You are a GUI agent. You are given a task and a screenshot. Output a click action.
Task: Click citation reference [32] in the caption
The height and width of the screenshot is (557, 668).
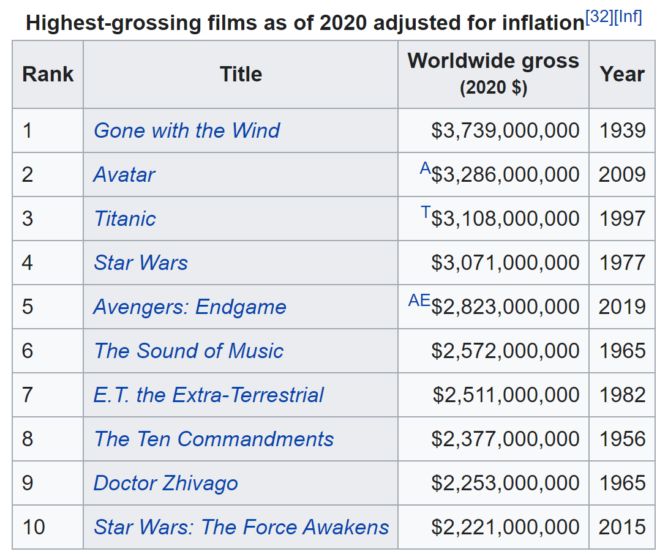pyautogui.click(x=599, y=17)
